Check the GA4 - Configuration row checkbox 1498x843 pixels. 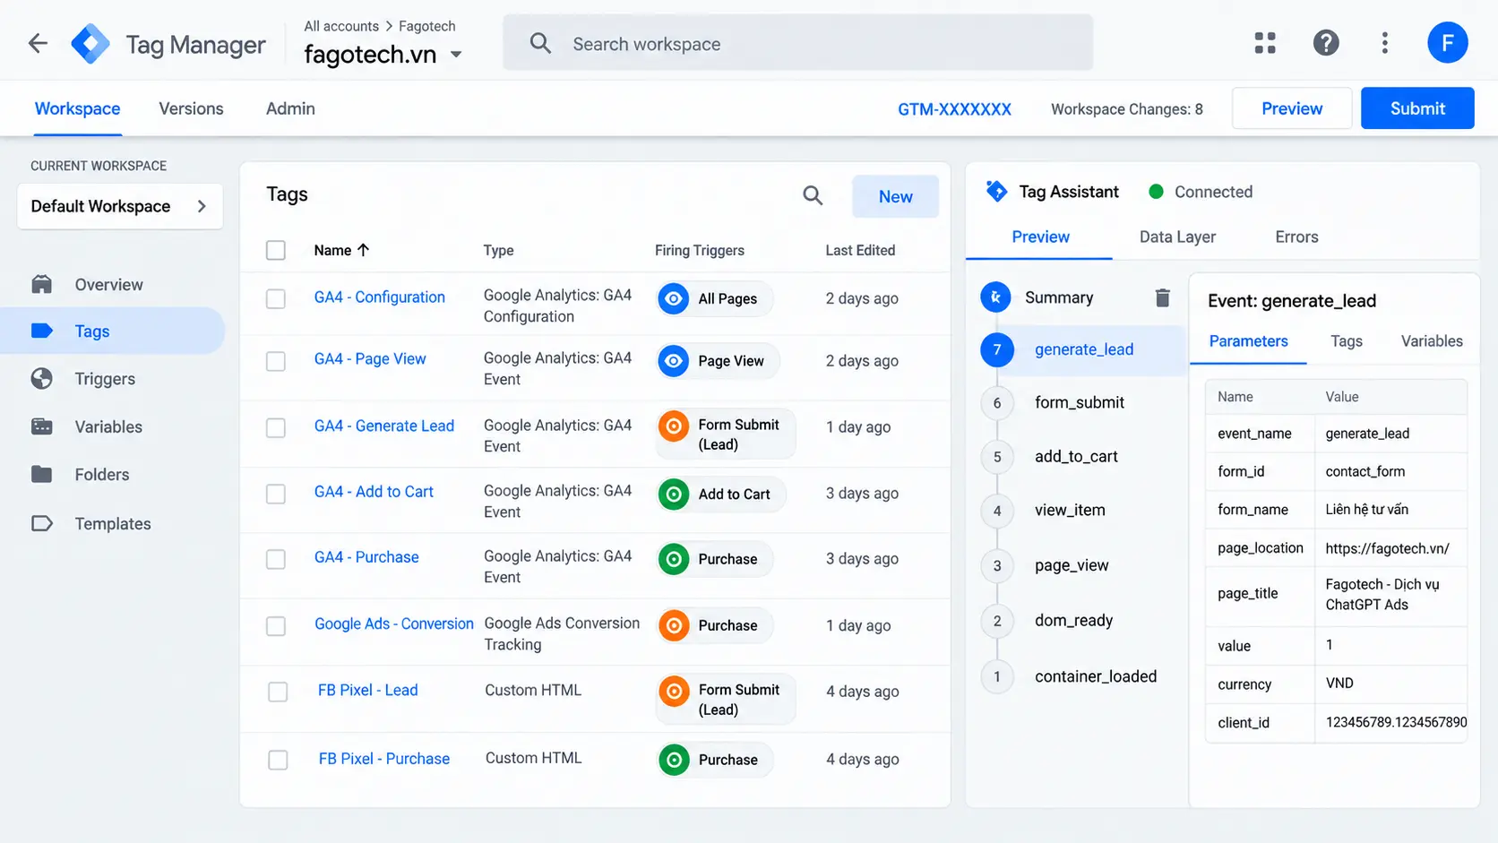click(276, 298)
